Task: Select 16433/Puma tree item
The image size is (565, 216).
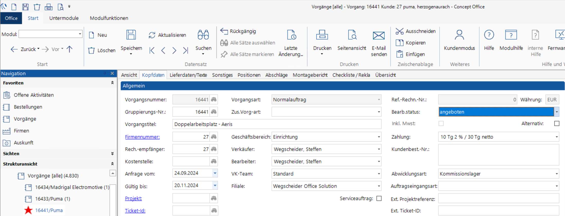Action: point(47,199)
